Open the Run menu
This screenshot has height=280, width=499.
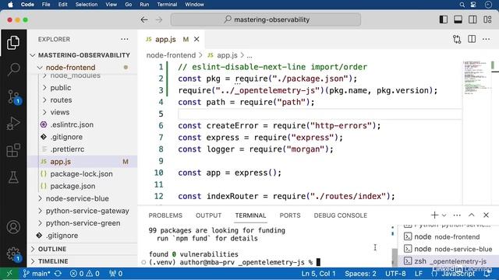(x=144, y=5)
